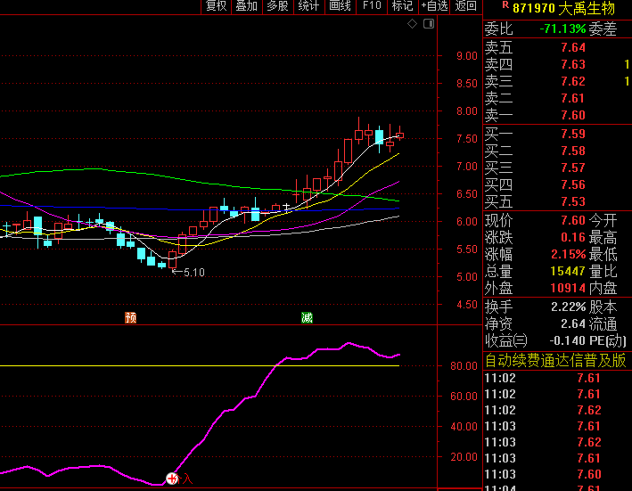632x491 pixels.
Task: Click the 标记 mark button
Action: click(403, 6)
